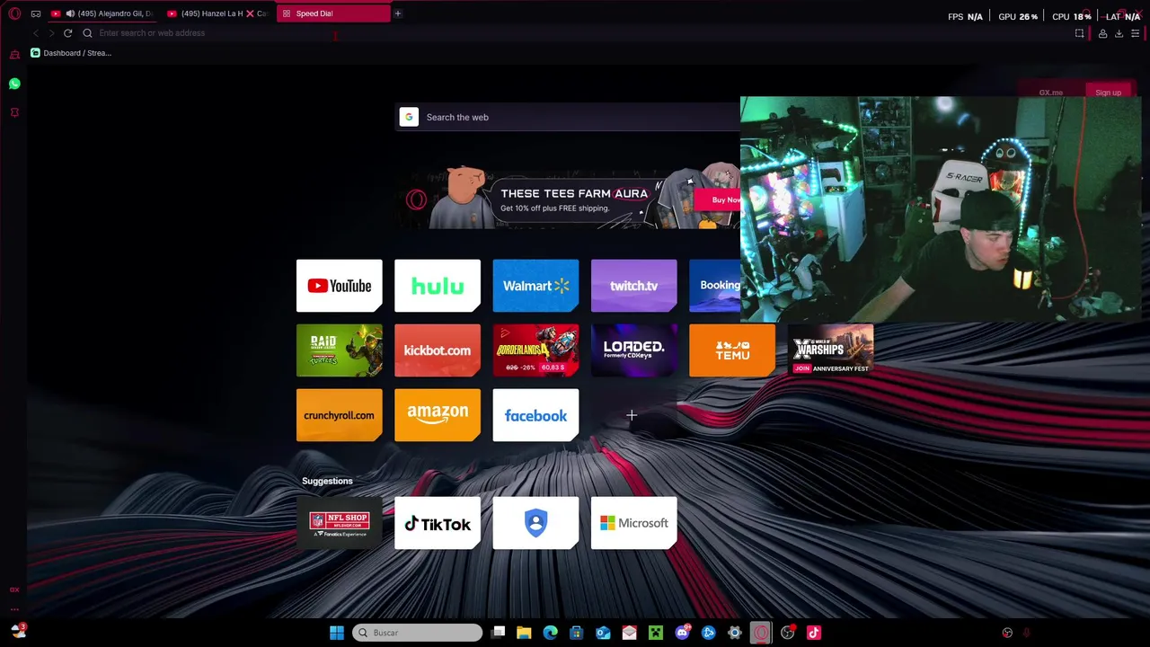The image size is (1150, 647).
Task: Open the Walmart speed dial tile
Action: pos(535,286)
